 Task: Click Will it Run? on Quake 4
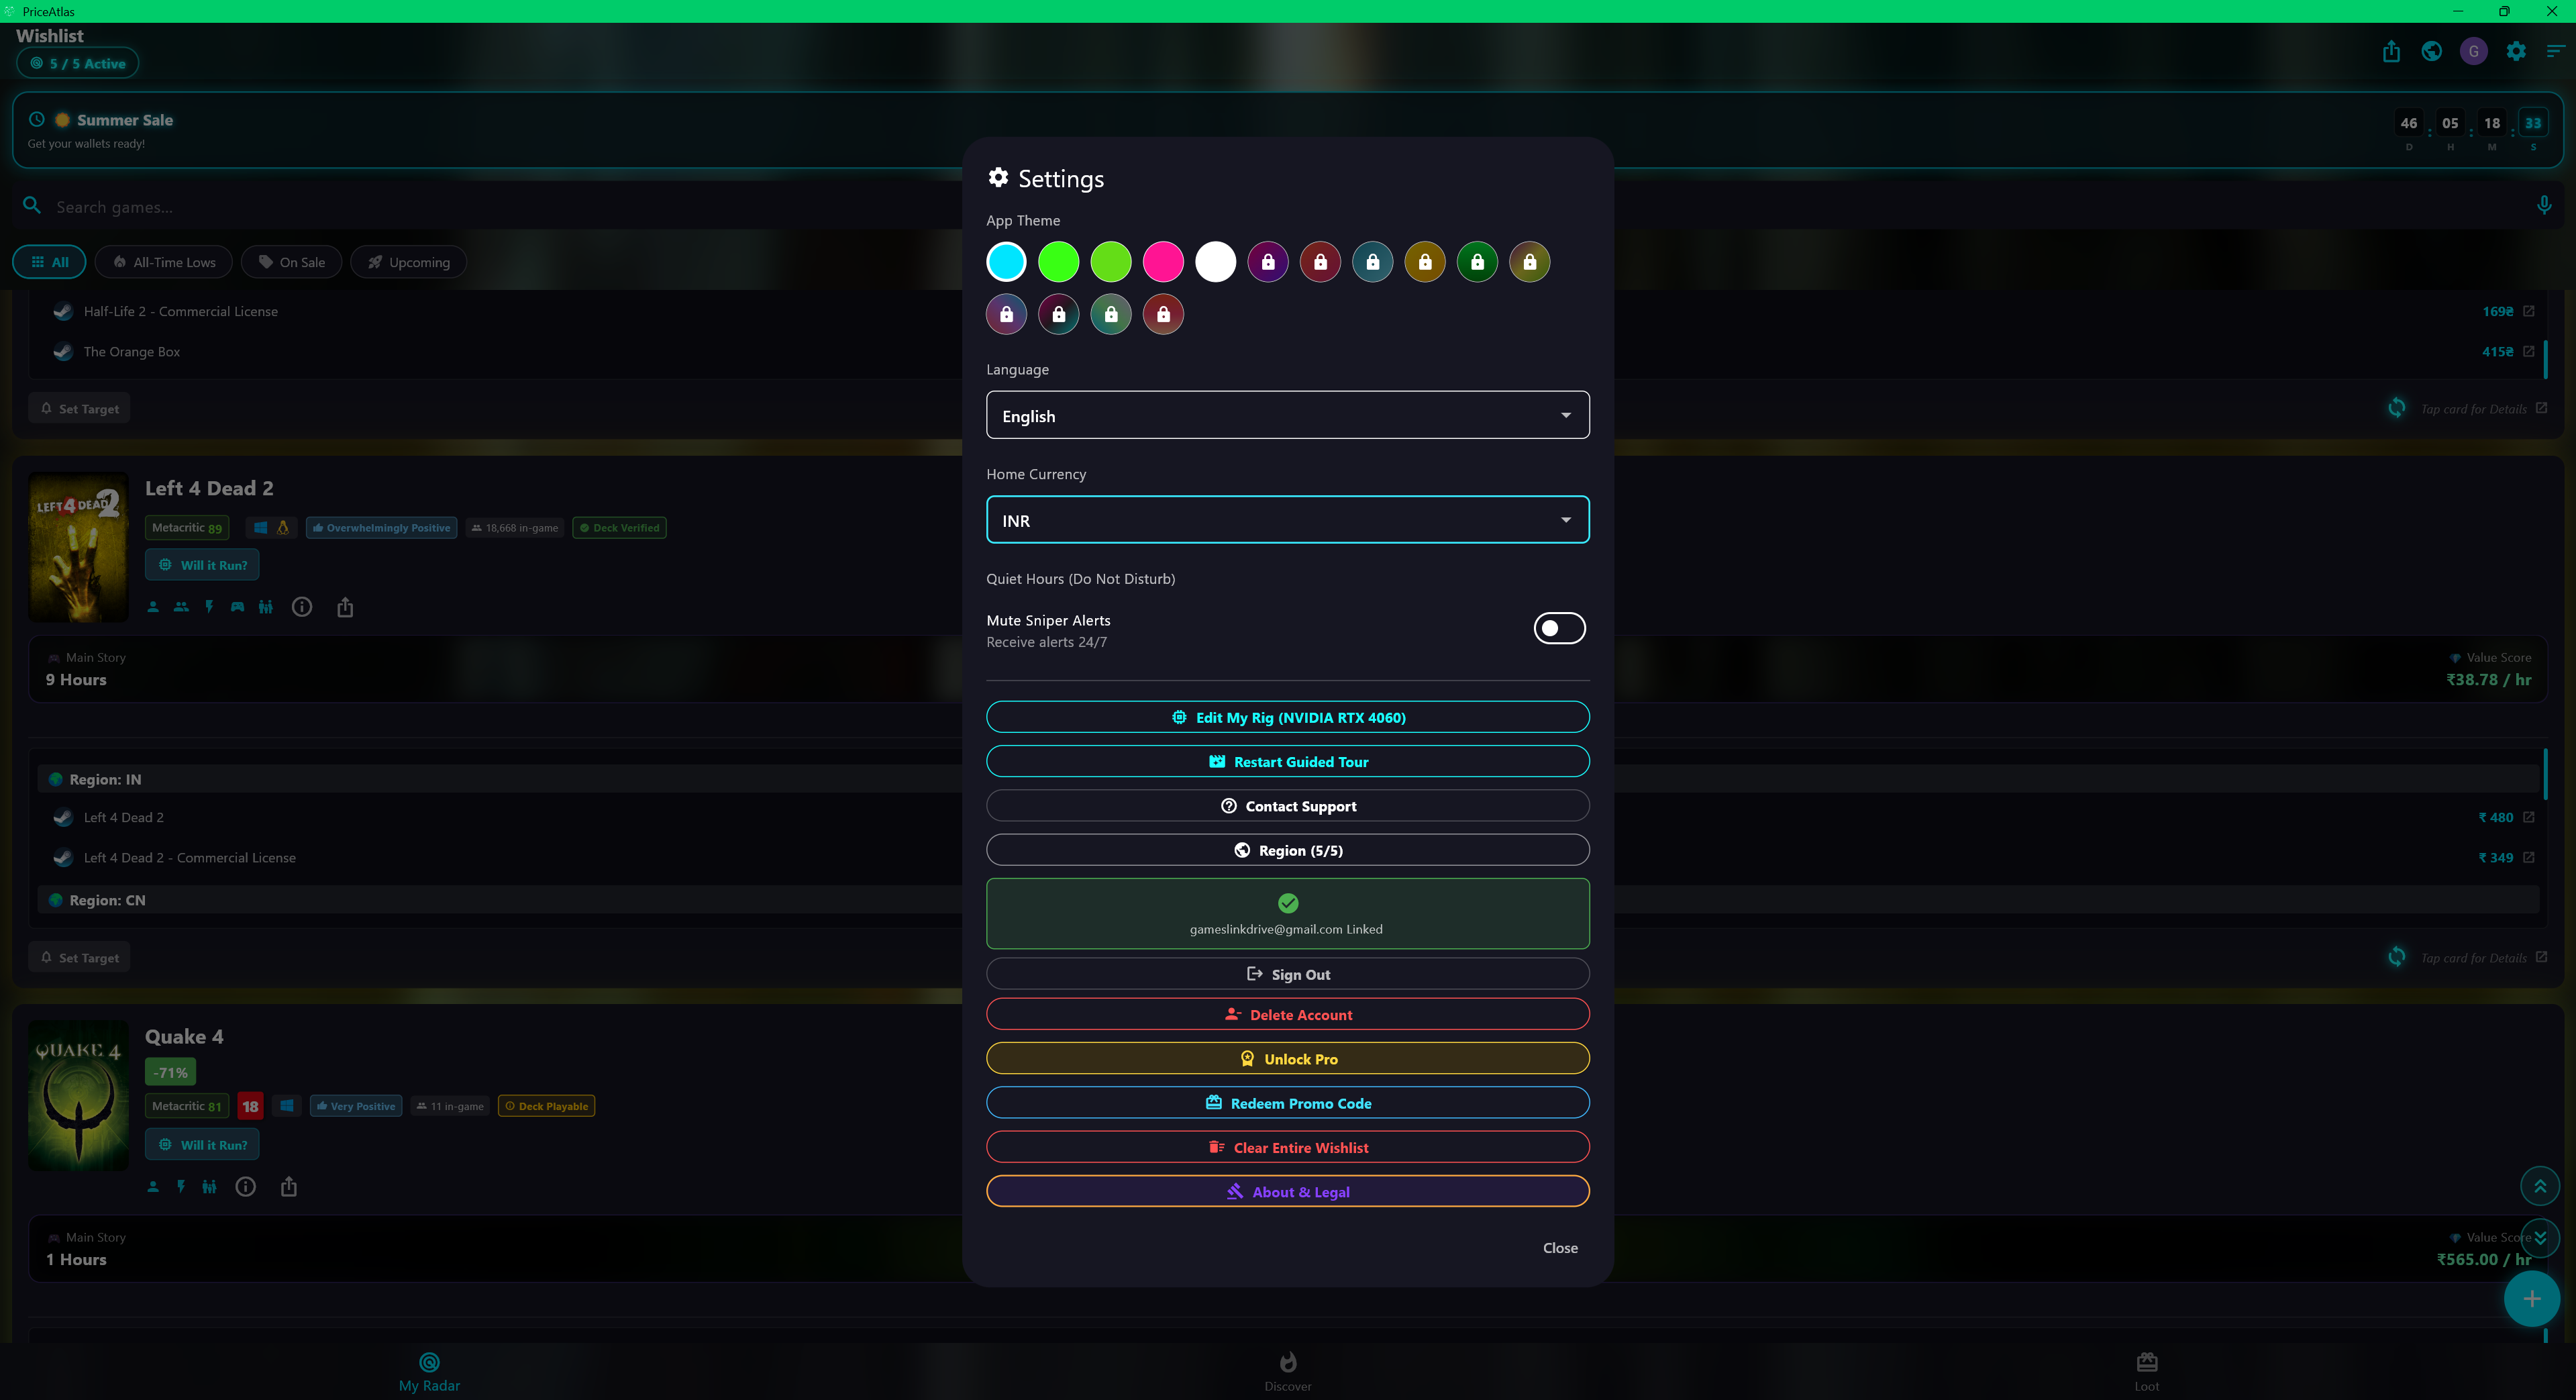tap(202, 1144)
